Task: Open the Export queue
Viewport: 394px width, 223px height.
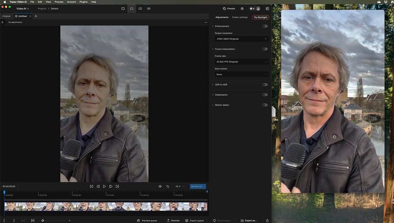Action: pos(194,220)
